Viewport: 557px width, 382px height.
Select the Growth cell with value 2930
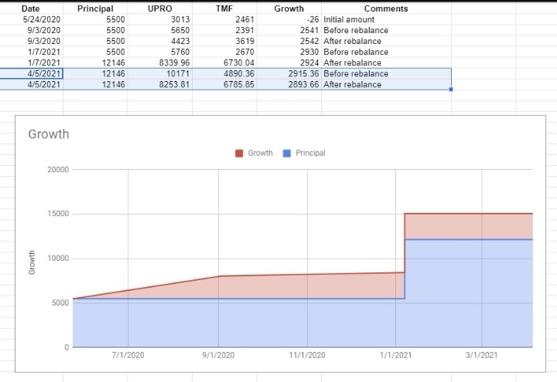click(x=289, y=52)
